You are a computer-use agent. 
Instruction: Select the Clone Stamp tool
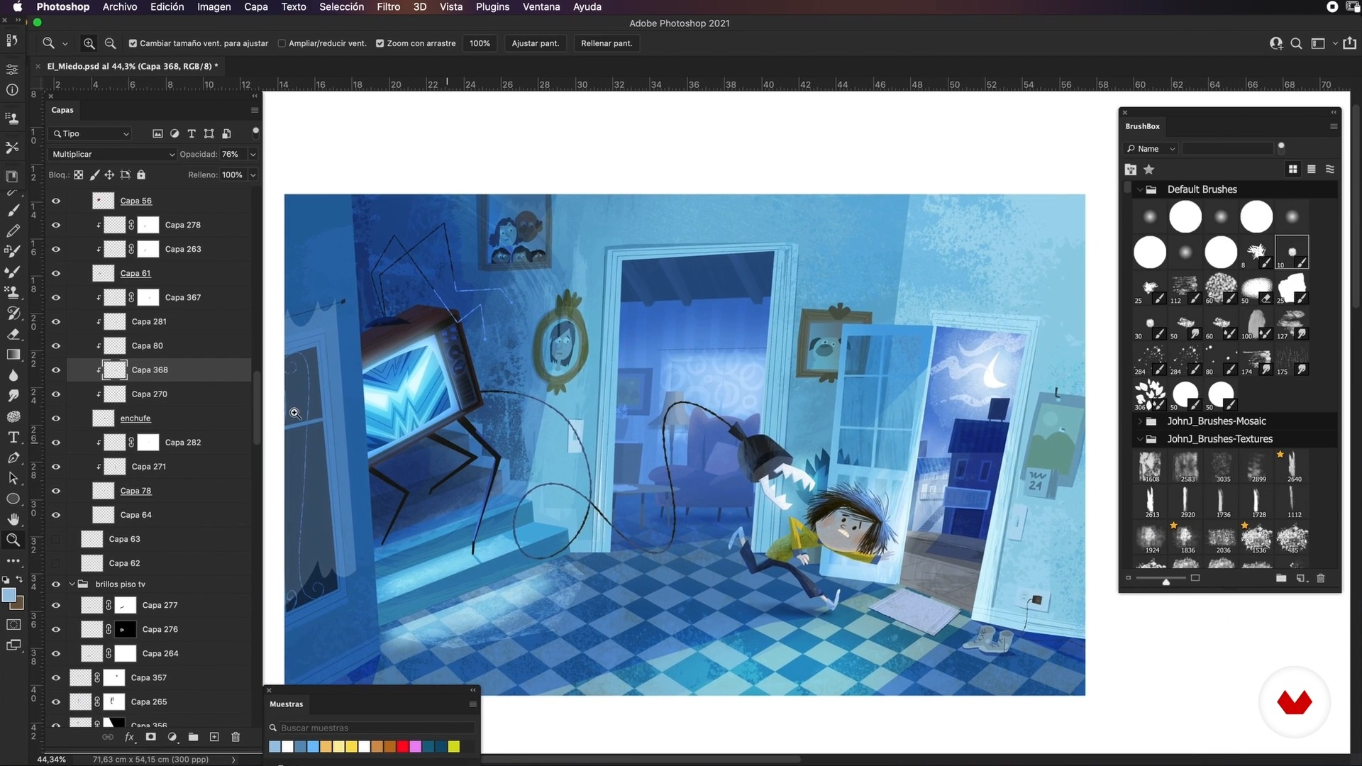tap(13, 292)
